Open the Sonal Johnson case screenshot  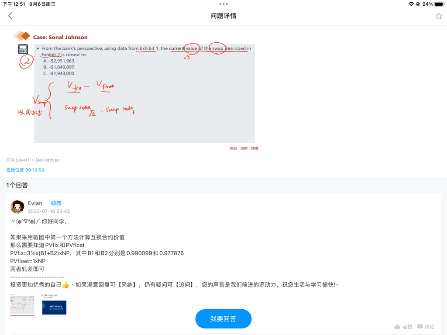click(x=136, y=90)
